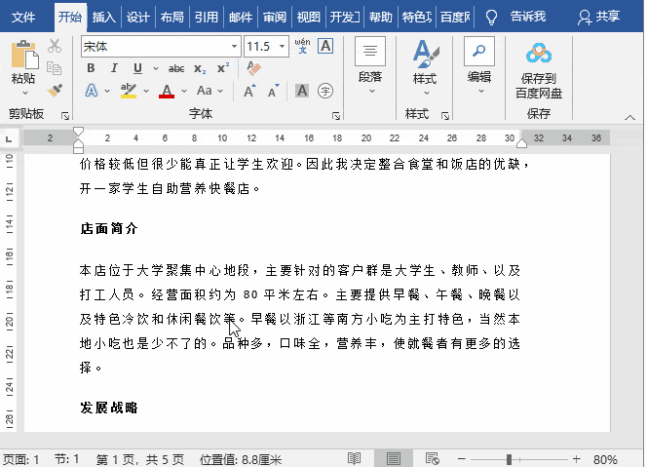Decrease font size with shrink icon
647x467 pixels.
pyautogui.click(x=273, y=91)
